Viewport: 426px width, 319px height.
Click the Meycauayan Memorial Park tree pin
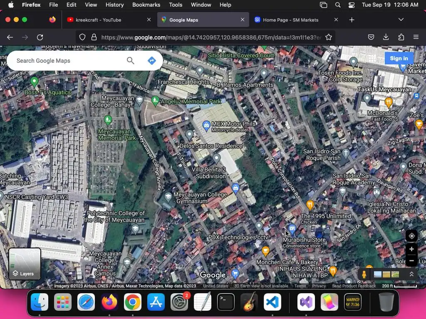108,120
